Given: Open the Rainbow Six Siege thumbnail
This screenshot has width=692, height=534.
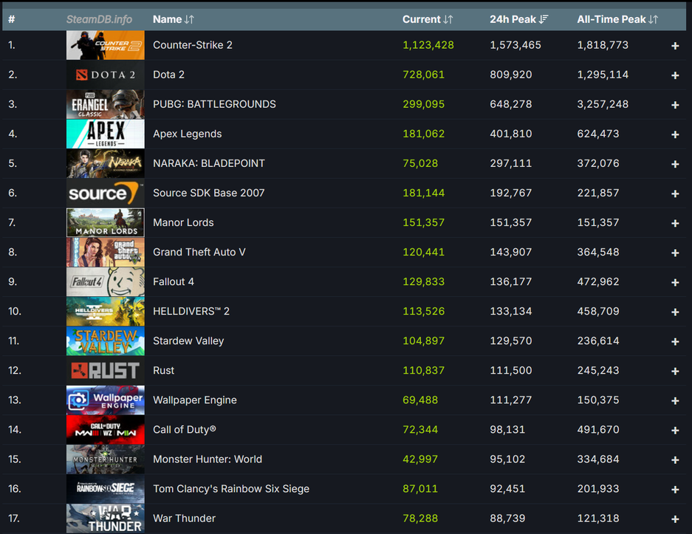Looking at the screenshot, I should pos(105,488).
